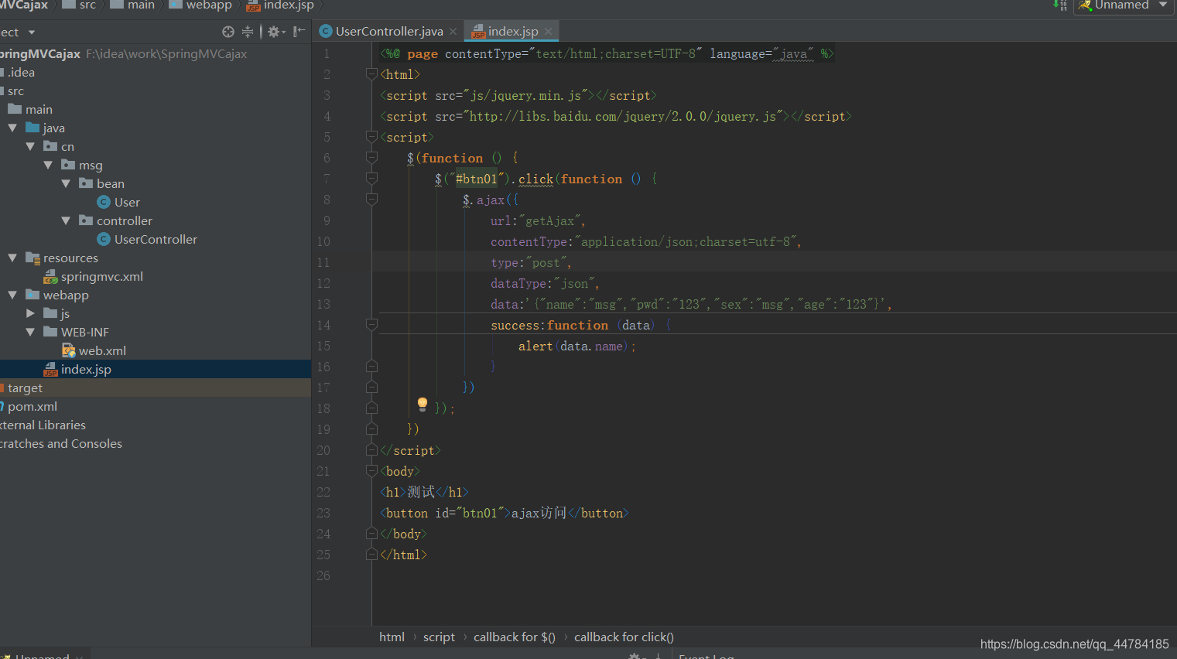Select External Libraries node
Image resolution: width=1177 pixels, height=659 pixels.
pyautogui.click(x=43, y=425)
